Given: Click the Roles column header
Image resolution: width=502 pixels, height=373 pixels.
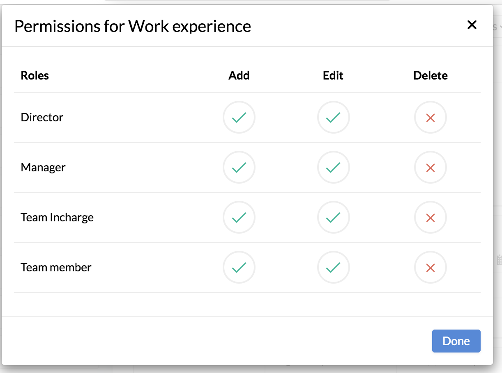Looking at the screenshot, I should (35, 76).
